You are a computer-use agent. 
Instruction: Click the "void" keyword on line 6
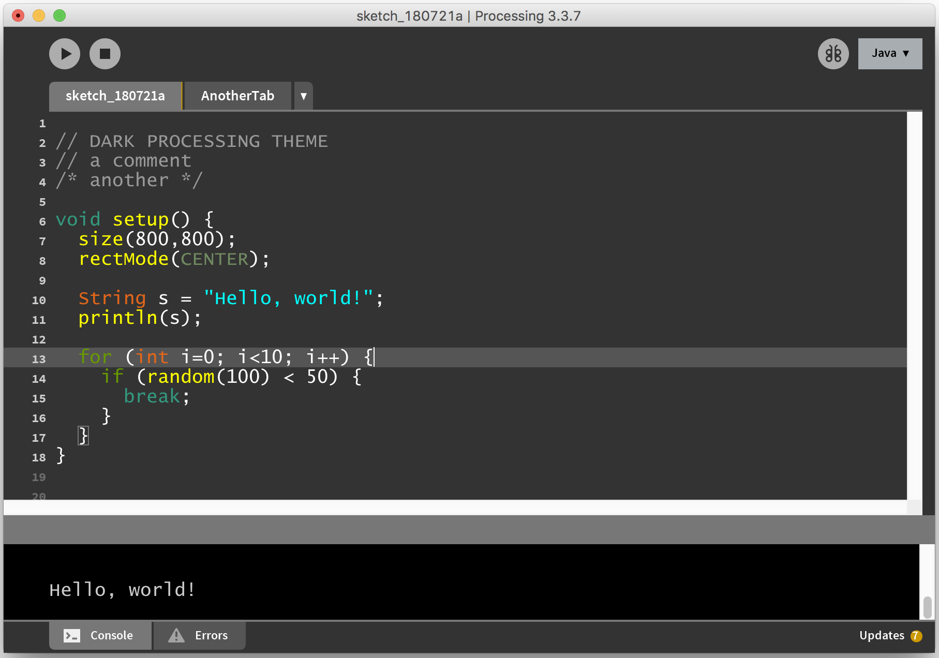coord(78,219)
